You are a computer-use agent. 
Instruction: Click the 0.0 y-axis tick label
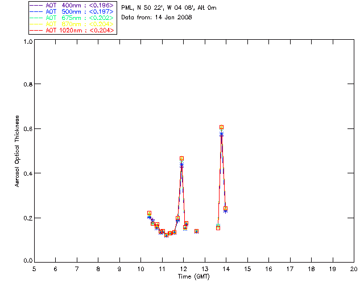coord(28,261)
